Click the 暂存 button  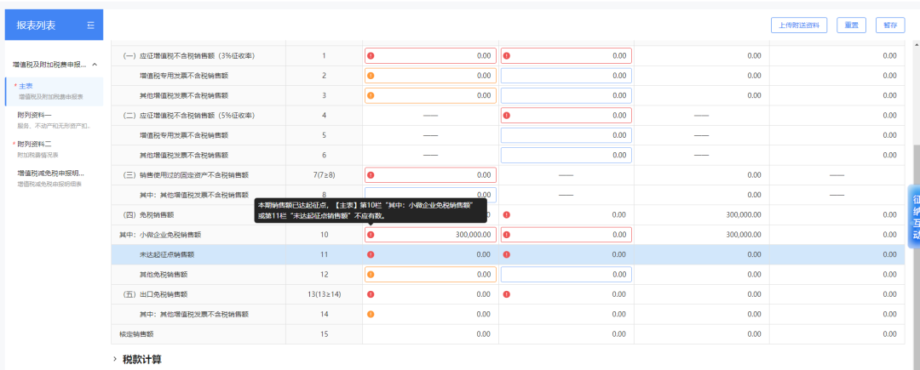[890, 26]
